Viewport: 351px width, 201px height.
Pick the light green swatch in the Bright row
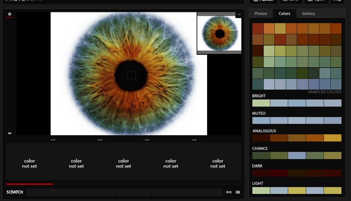(261, 103)
